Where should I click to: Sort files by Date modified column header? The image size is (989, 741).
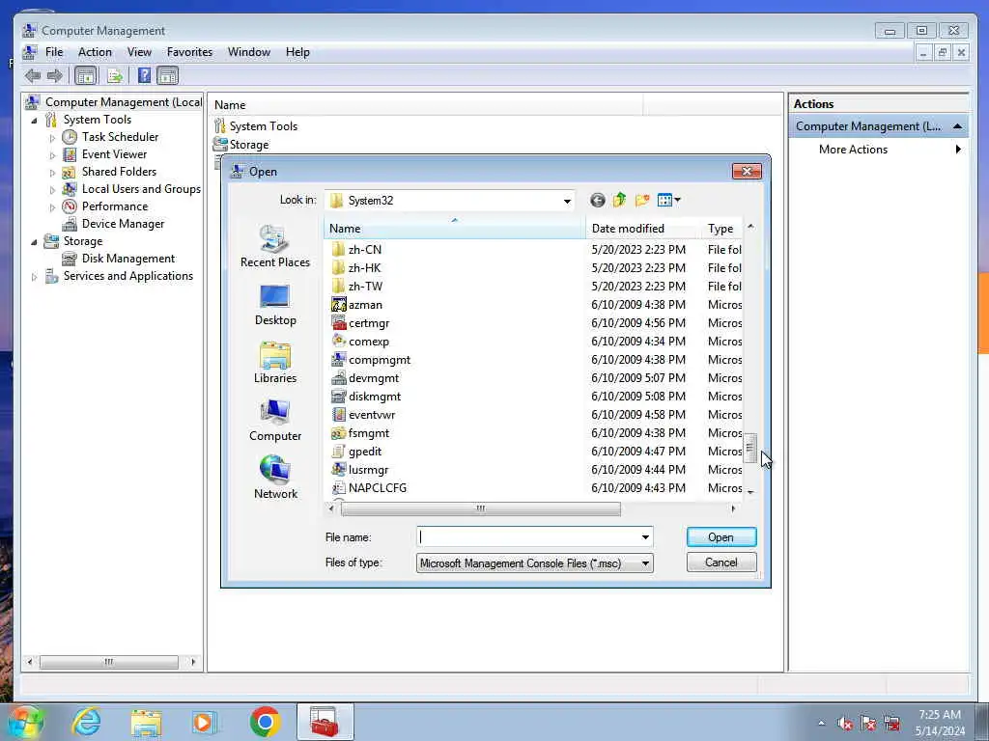pos(643,229)
